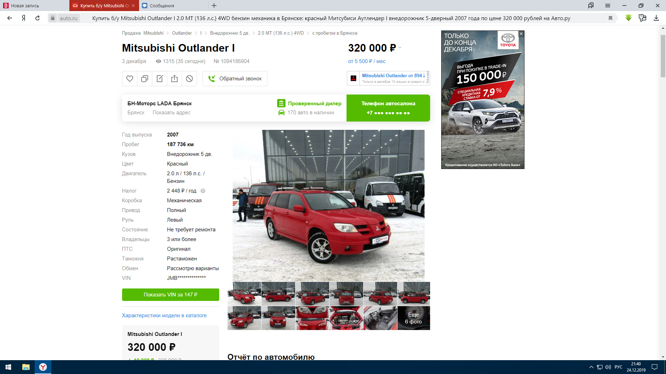The height and width of the screenshot is (374, 666).
Task: Click Показать VIN за 147 ₽ button
Action: tap(170, 295)
